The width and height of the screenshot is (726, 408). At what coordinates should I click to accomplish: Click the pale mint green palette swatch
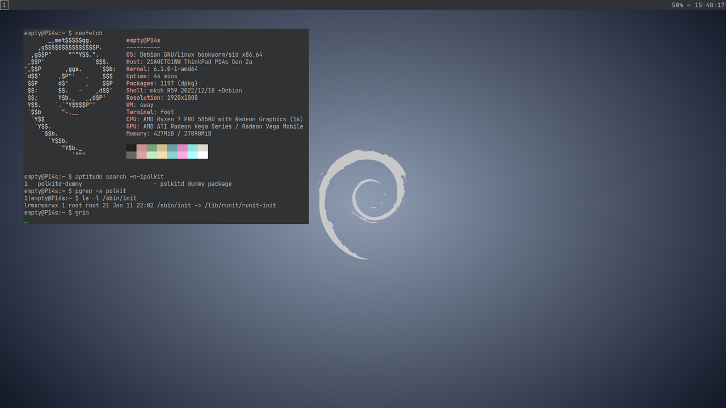tap(151, 155)
